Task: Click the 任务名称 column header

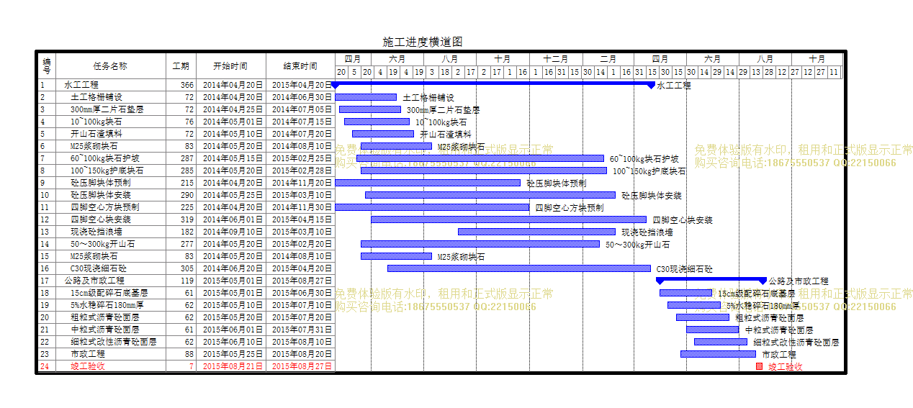Action: 110,66
